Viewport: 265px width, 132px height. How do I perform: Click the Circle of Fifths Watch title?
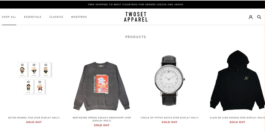pyautogui.click(x=170, y=118)
